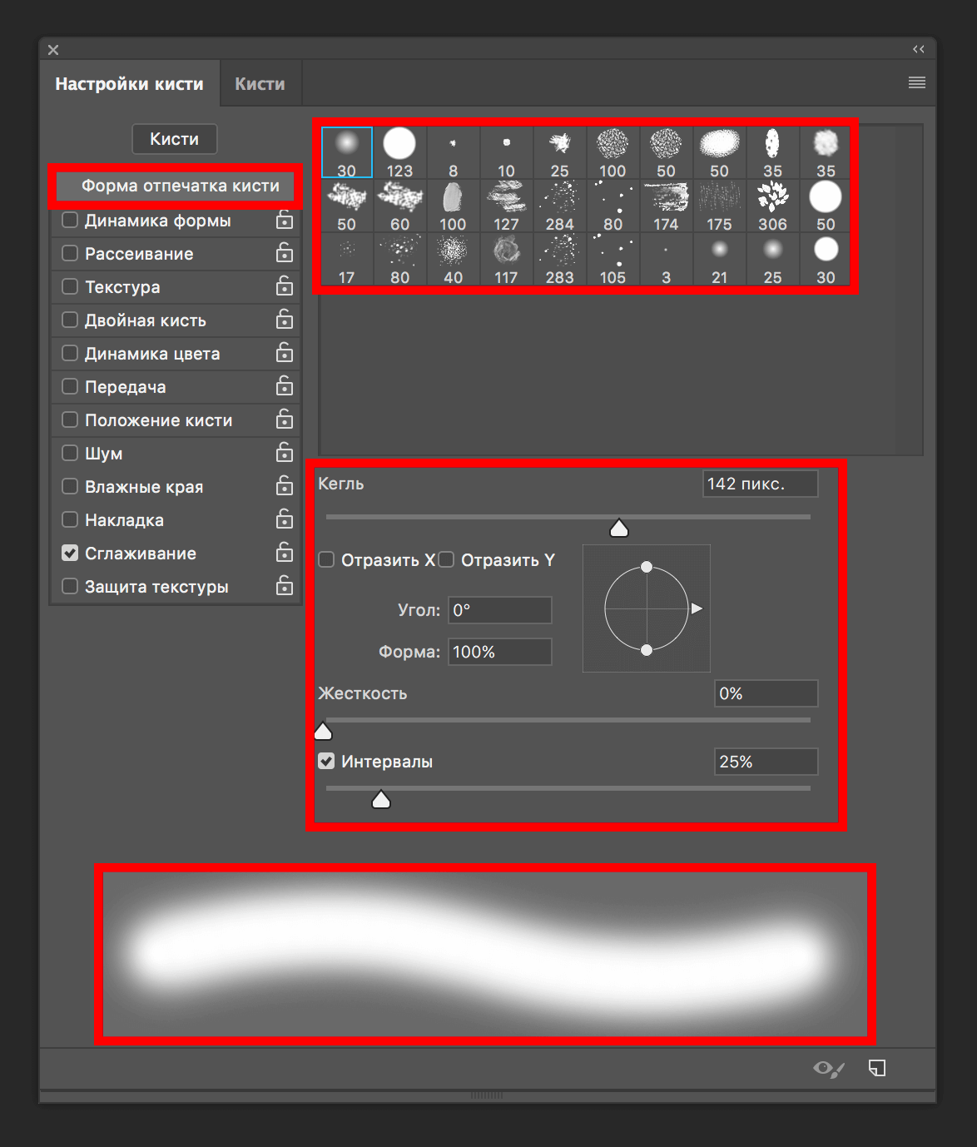
Task: Click the Угол angle input field
Action: tap(499, 610)
